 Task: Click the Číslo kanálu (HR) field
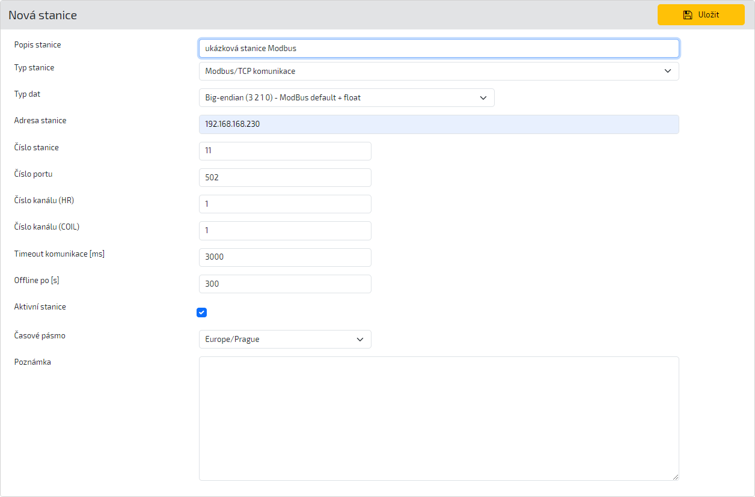tap(284, 204)
